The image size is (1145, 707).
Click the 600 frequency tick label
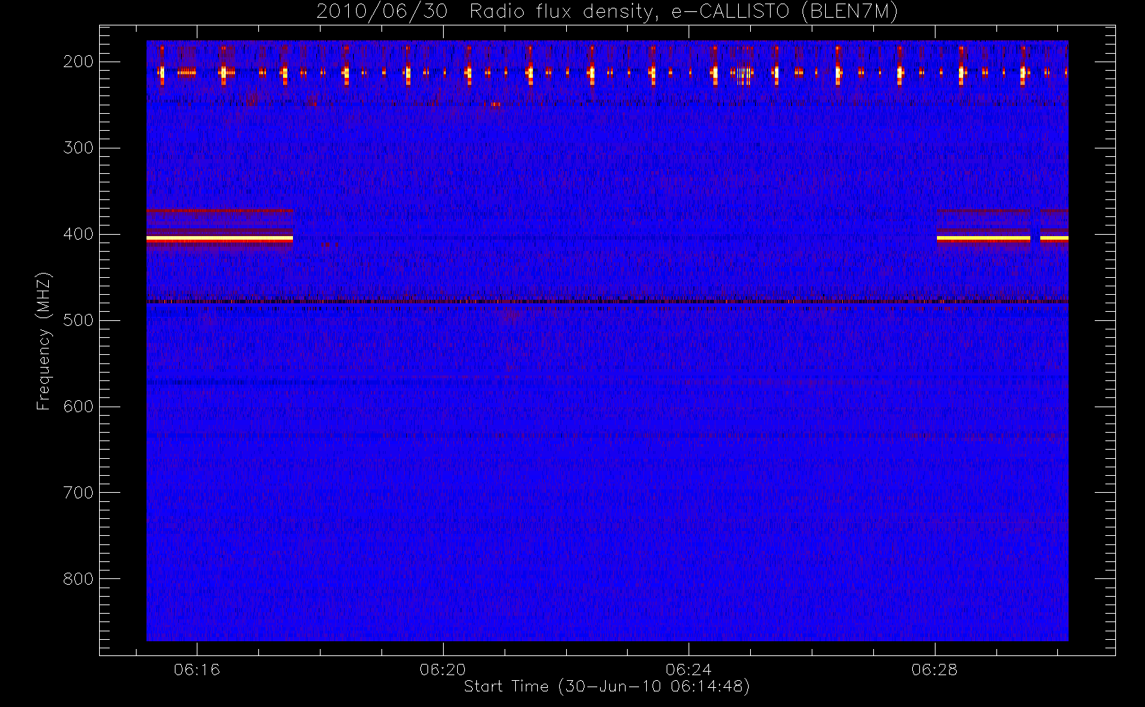click(x=78, y=407)
